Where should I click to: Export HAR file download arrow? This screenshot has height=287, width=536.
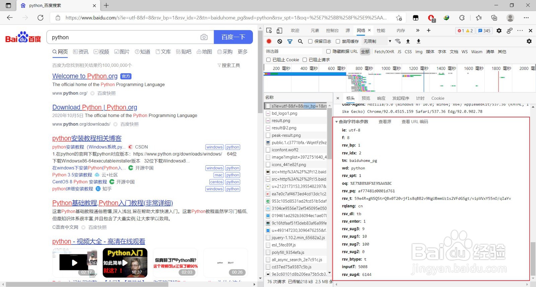(x=418, y=41)
